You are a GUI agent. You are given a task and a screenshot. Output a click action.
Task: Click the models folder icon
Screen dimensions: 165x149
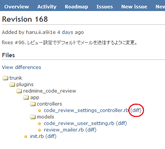(33, 117)
